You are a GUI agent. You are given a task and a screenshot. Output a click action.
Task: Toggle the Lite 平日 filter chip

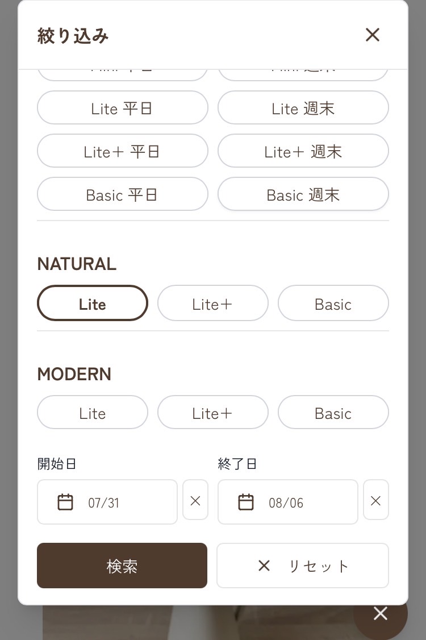122,108
